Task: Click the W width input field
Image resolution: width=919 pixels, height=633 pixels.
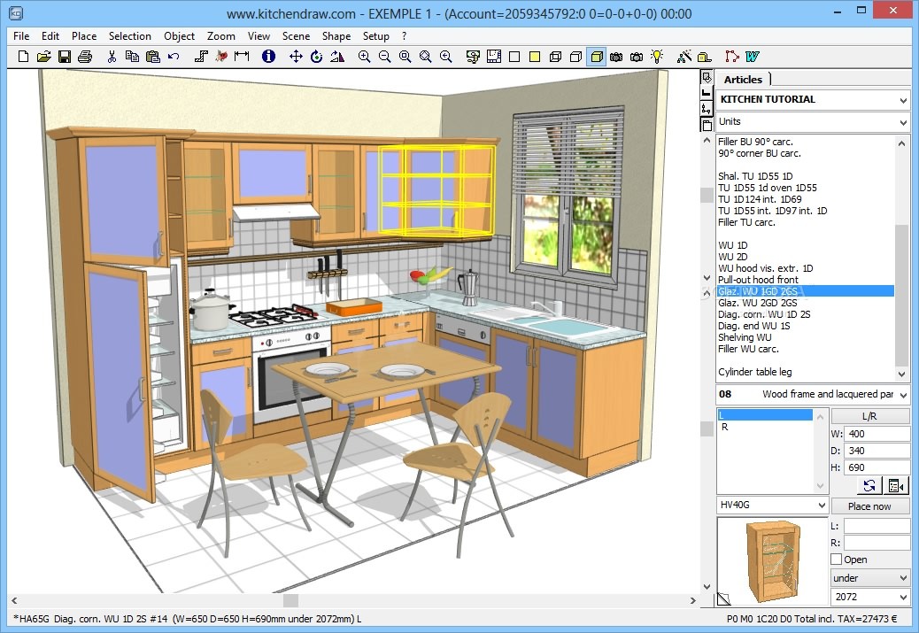Action: coord(877,435)
